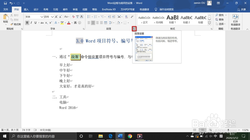The width and height of the screenshot is (250, 140).
Task: Open the 设计 tab
Action: (36, 9)
